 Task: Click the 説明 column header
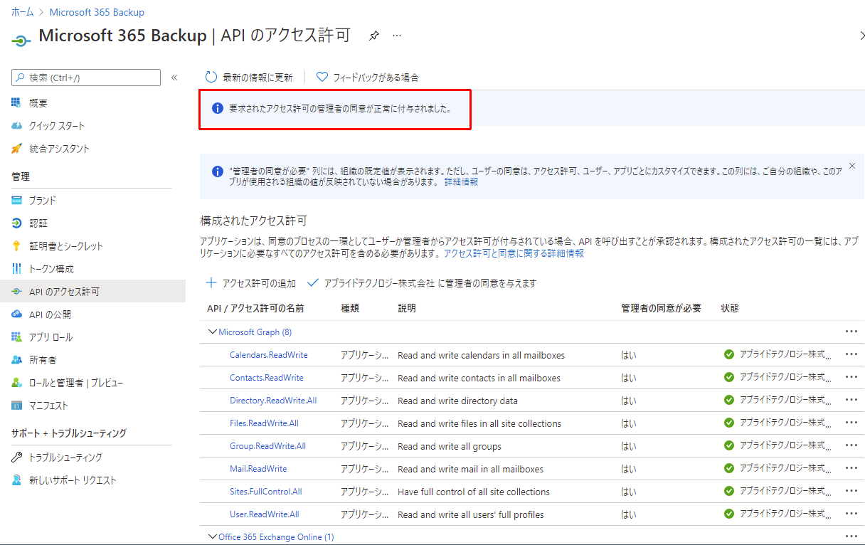(x=407, y=308)
